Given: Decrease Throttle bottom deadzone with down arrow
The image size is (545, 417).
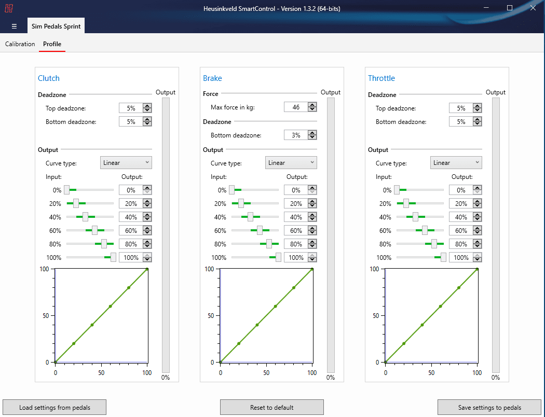Looking at the screenshot, I should 478,124.
